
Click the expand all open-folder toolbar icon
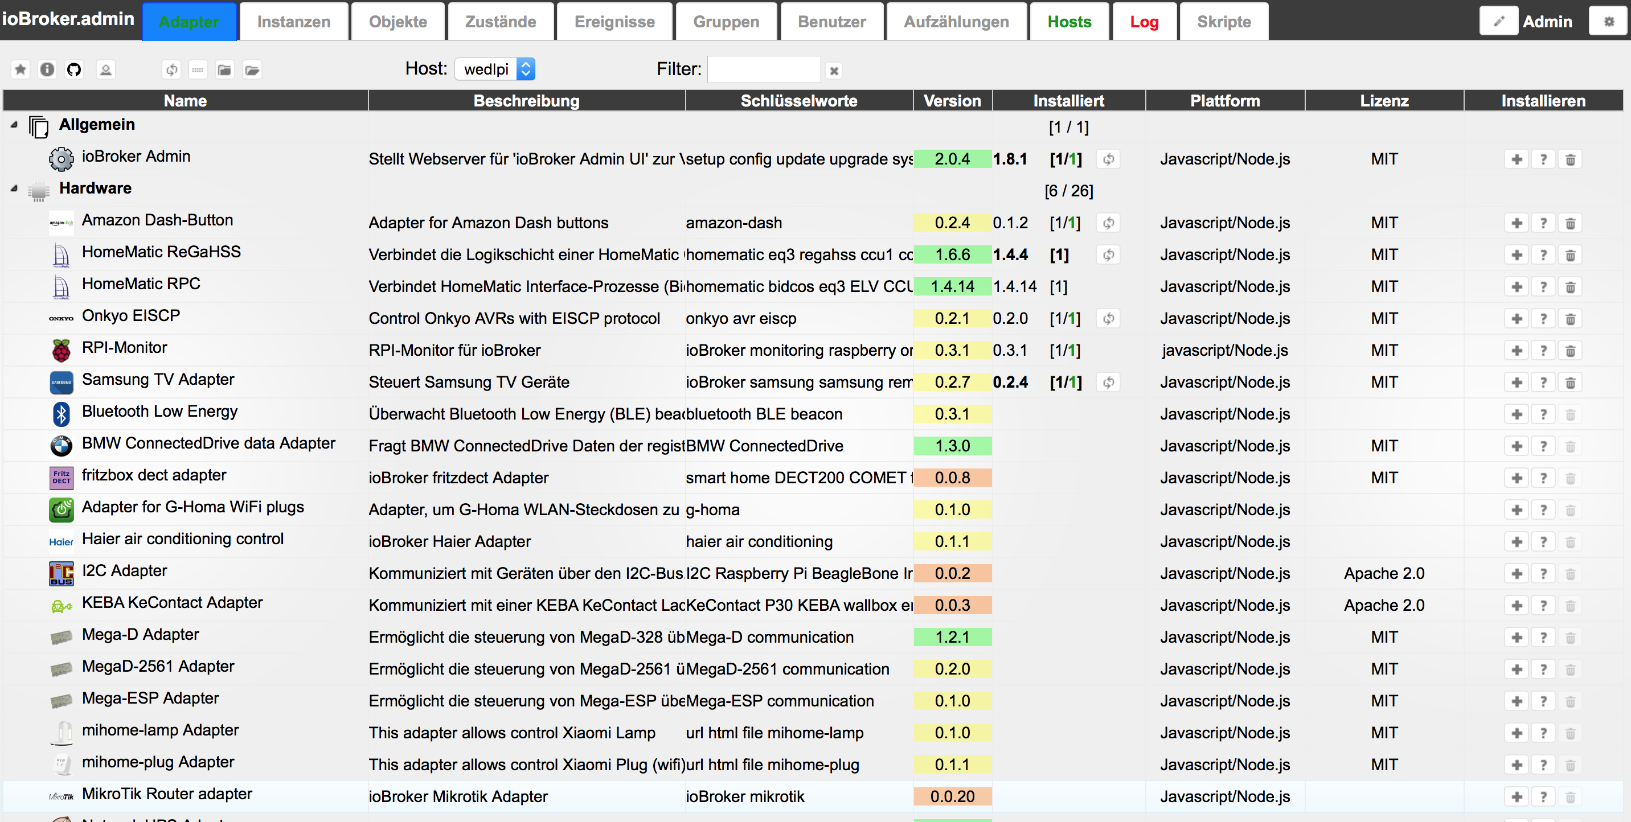coord(252,69)
